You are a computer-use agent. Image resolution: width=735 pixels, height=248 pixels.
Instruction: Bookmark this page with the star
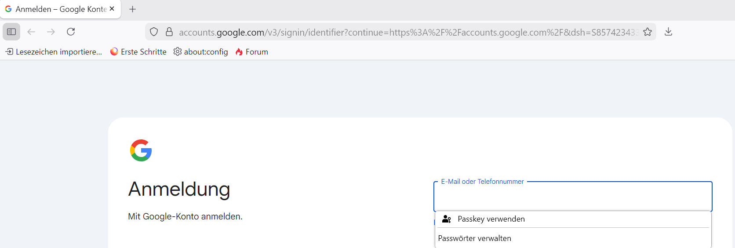(648, 32)
